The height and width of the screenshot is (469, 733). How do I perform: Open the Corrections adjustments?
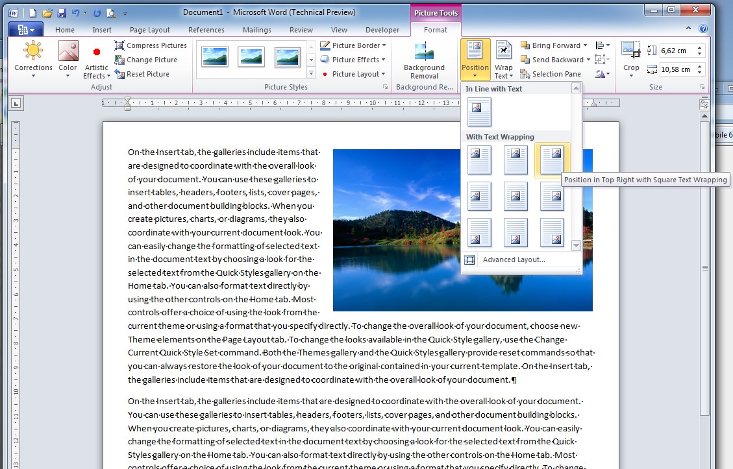click(x=33, y=59)
